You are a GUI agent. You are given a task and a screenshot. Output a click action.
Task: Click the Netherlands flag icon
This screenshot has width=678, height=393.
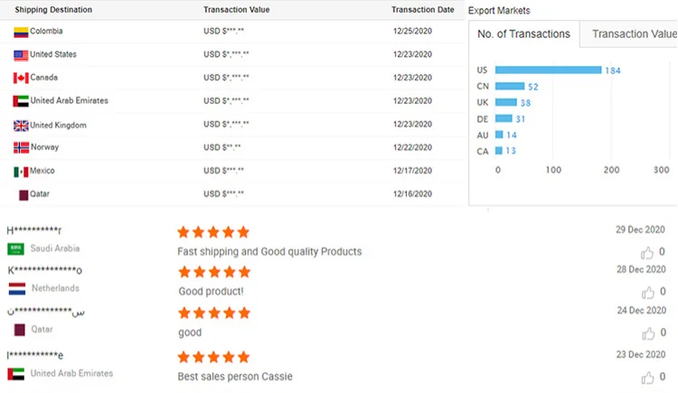(15, 288)
